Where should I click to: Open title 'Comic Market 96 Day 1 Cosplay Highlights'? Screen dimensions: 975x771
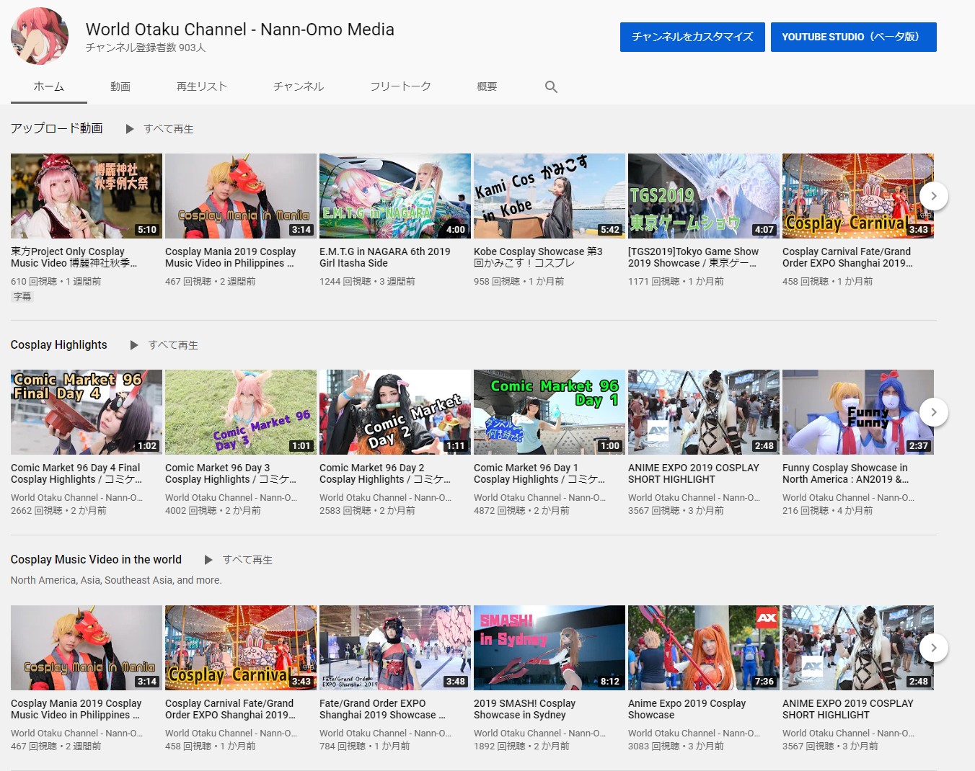[x=539, y=473]
